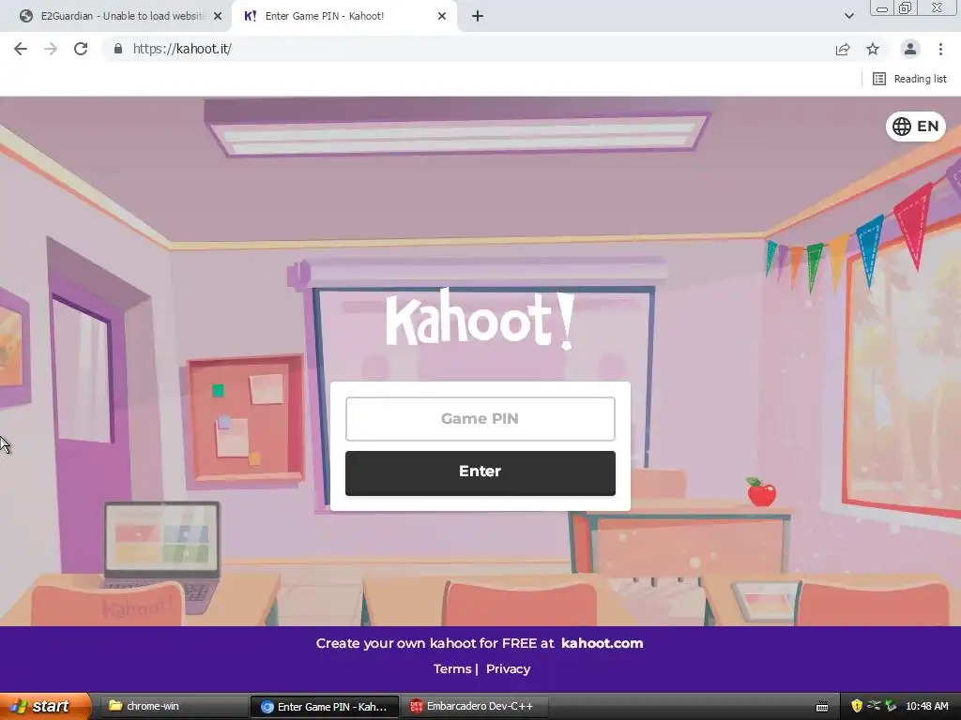Screen dimensions: 961x720
Task: Switch to Embarcadero Dev-C++ in taskbar
Action: 474,706
